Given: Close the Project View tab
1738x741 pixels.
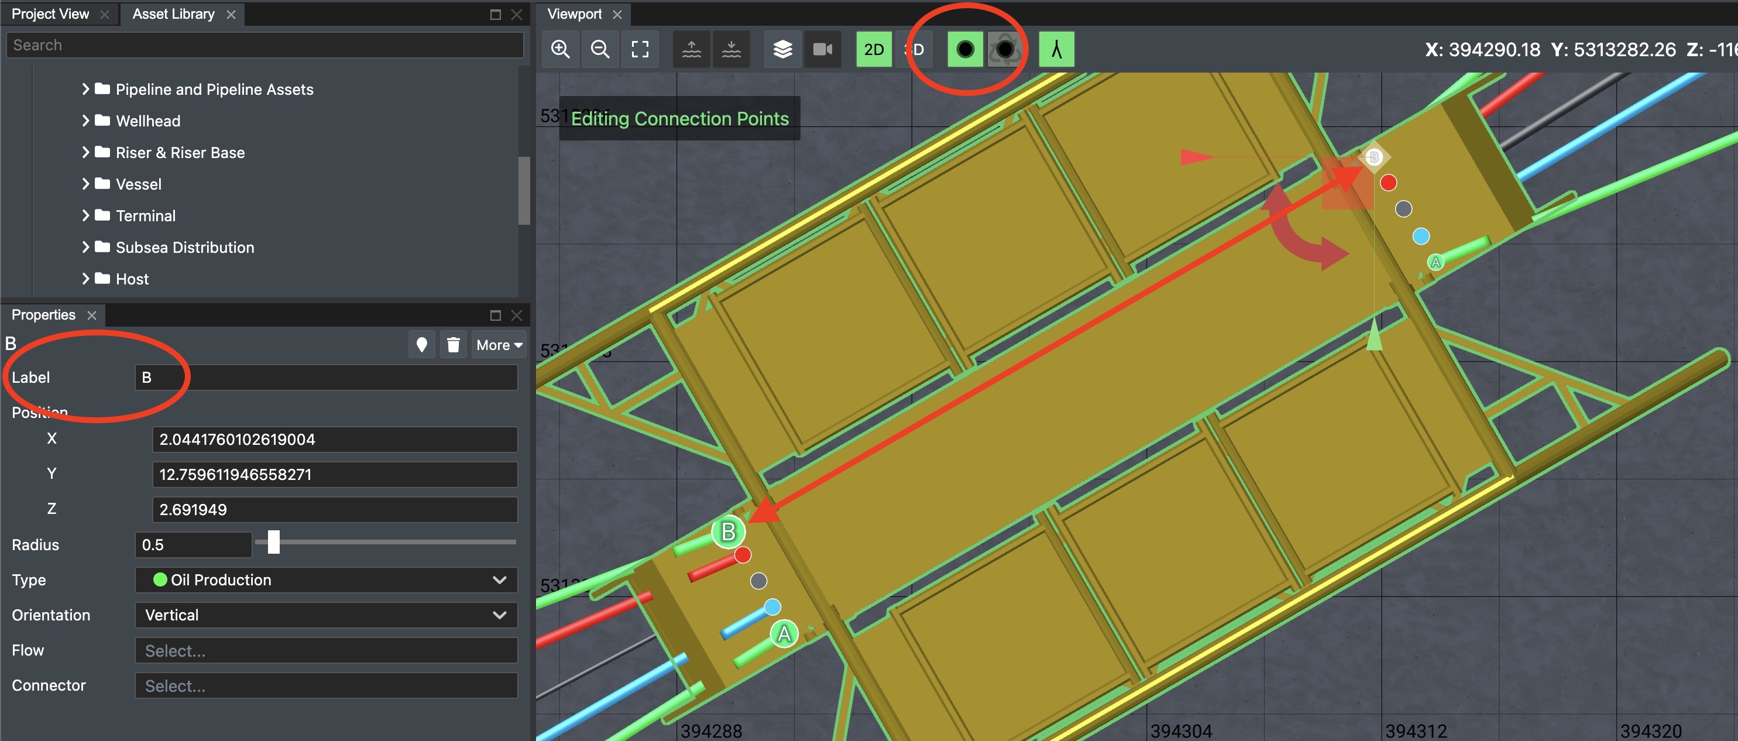Looking at the screenshot, I should click(x=105, y=14).
